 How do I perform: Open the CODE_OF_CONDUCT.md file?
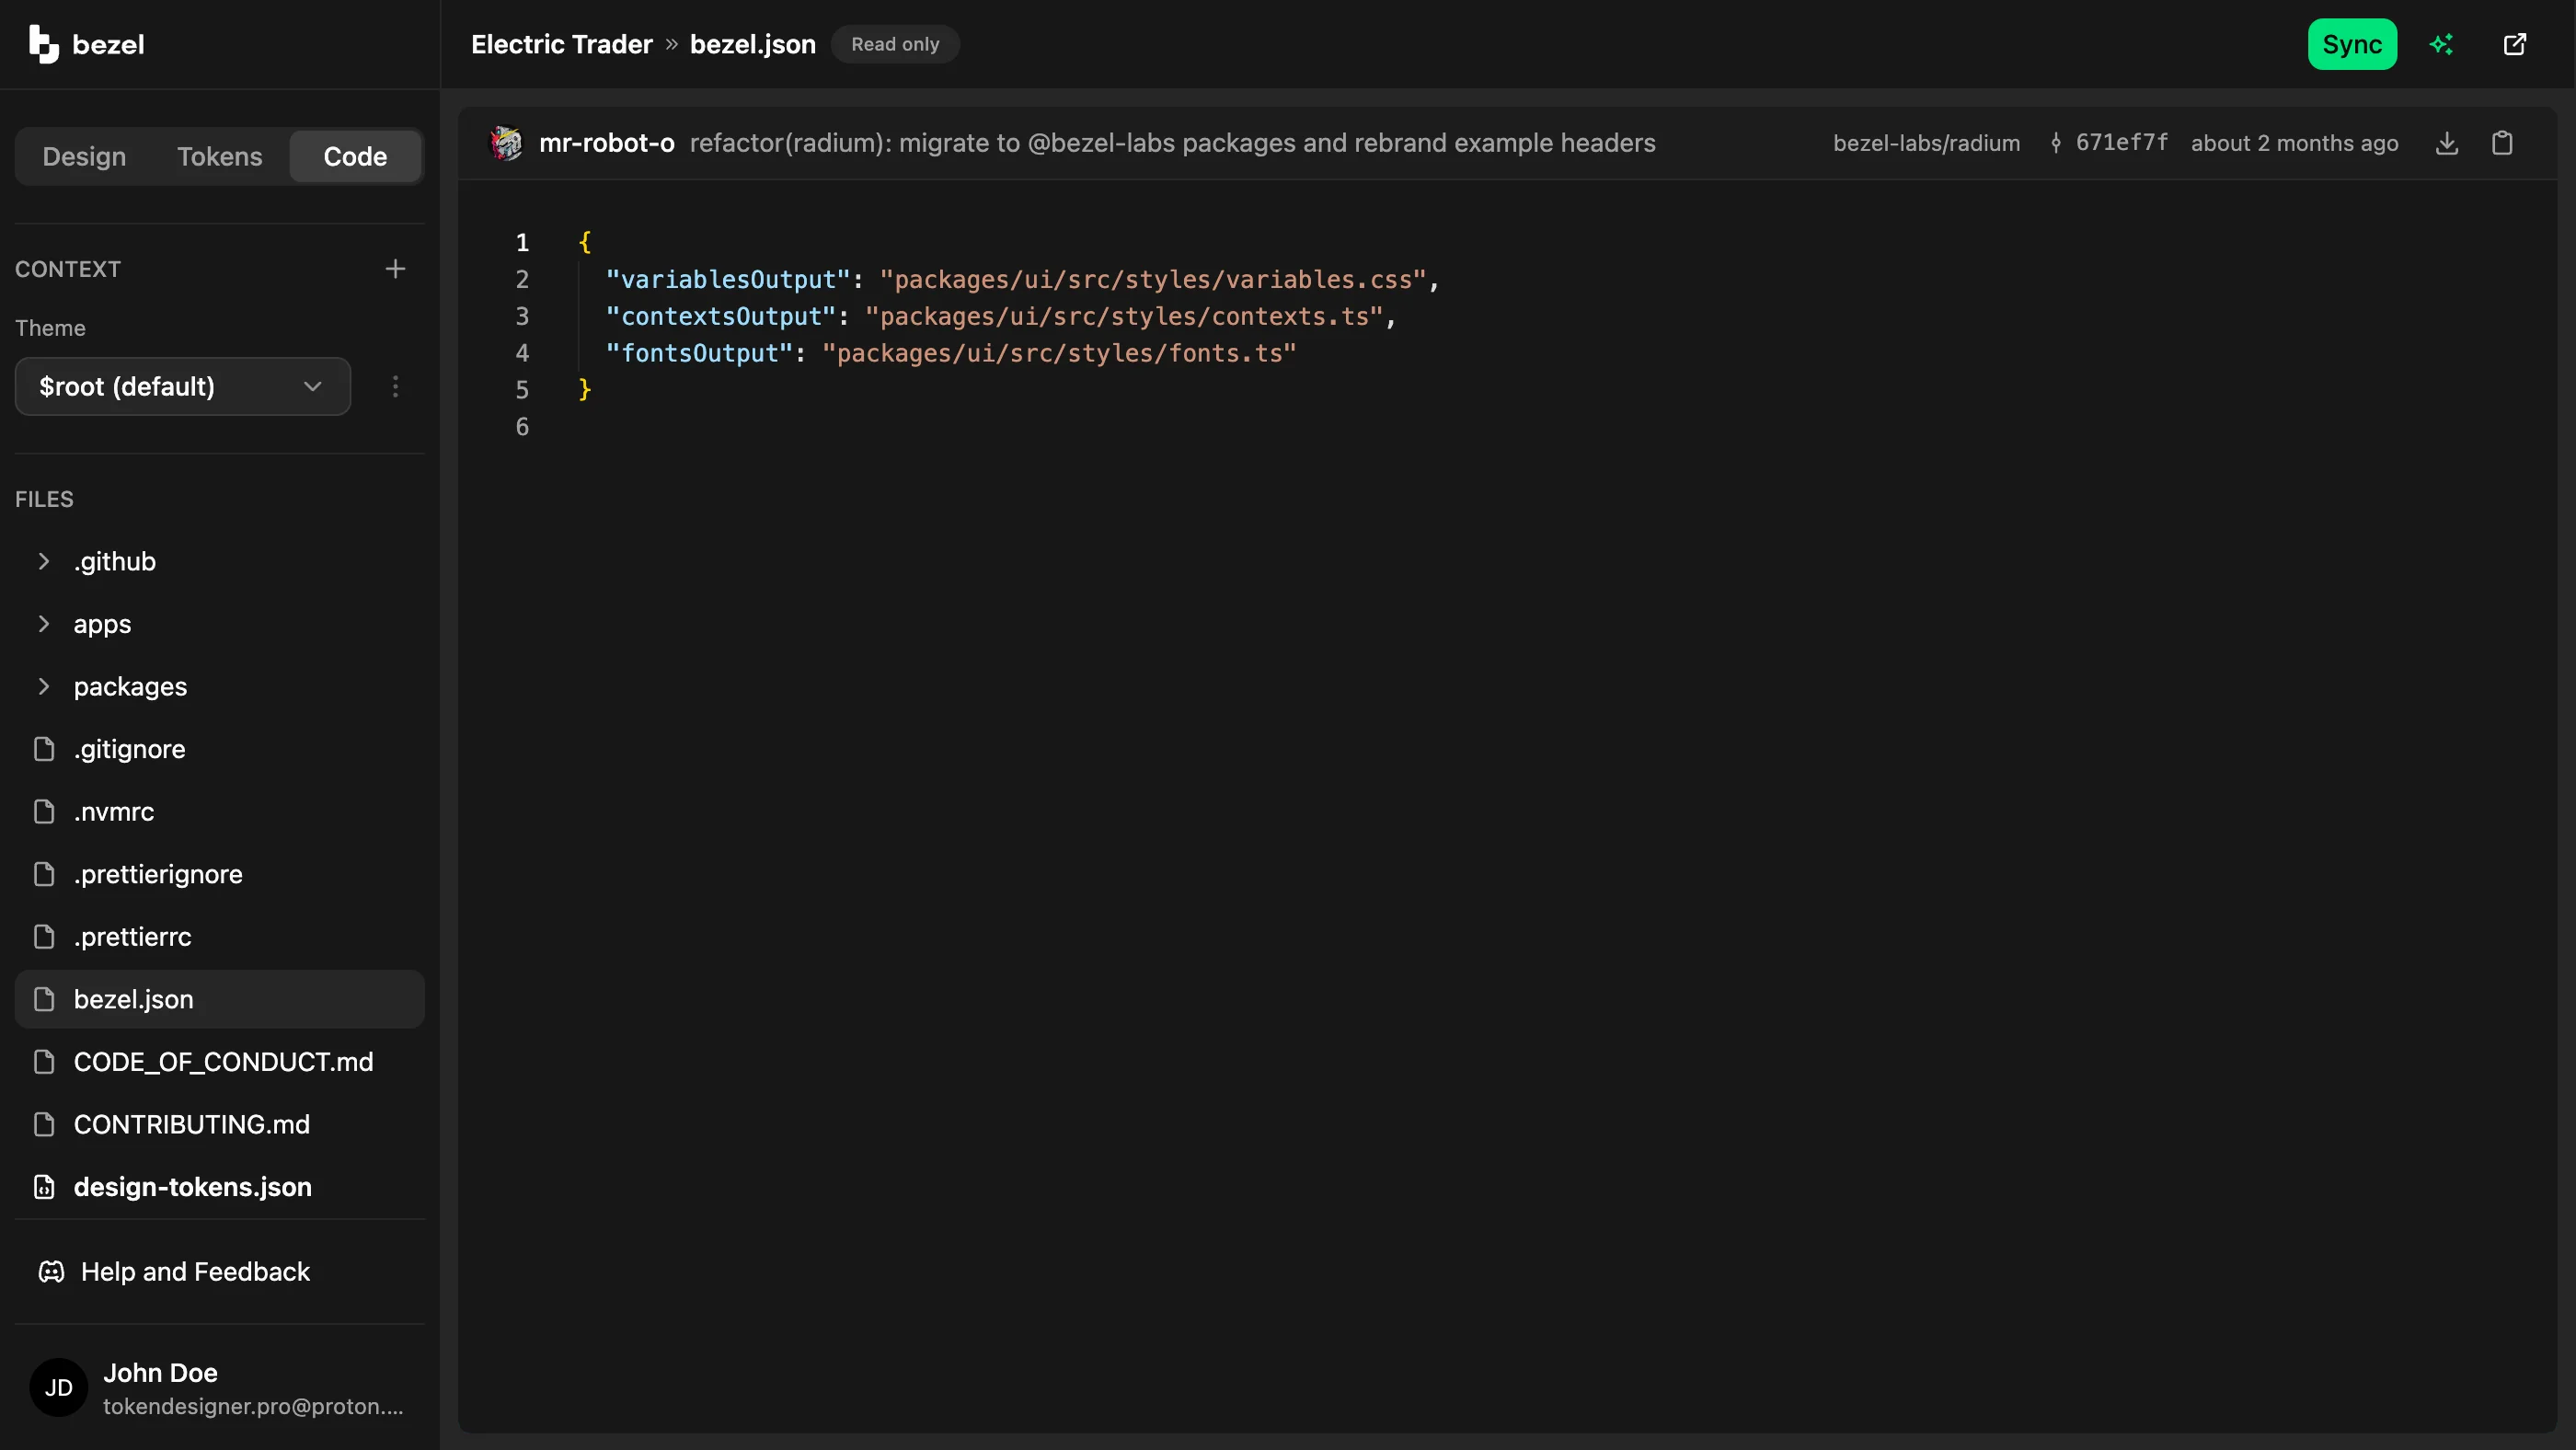pyautogui.click(x=220, y=1061)
